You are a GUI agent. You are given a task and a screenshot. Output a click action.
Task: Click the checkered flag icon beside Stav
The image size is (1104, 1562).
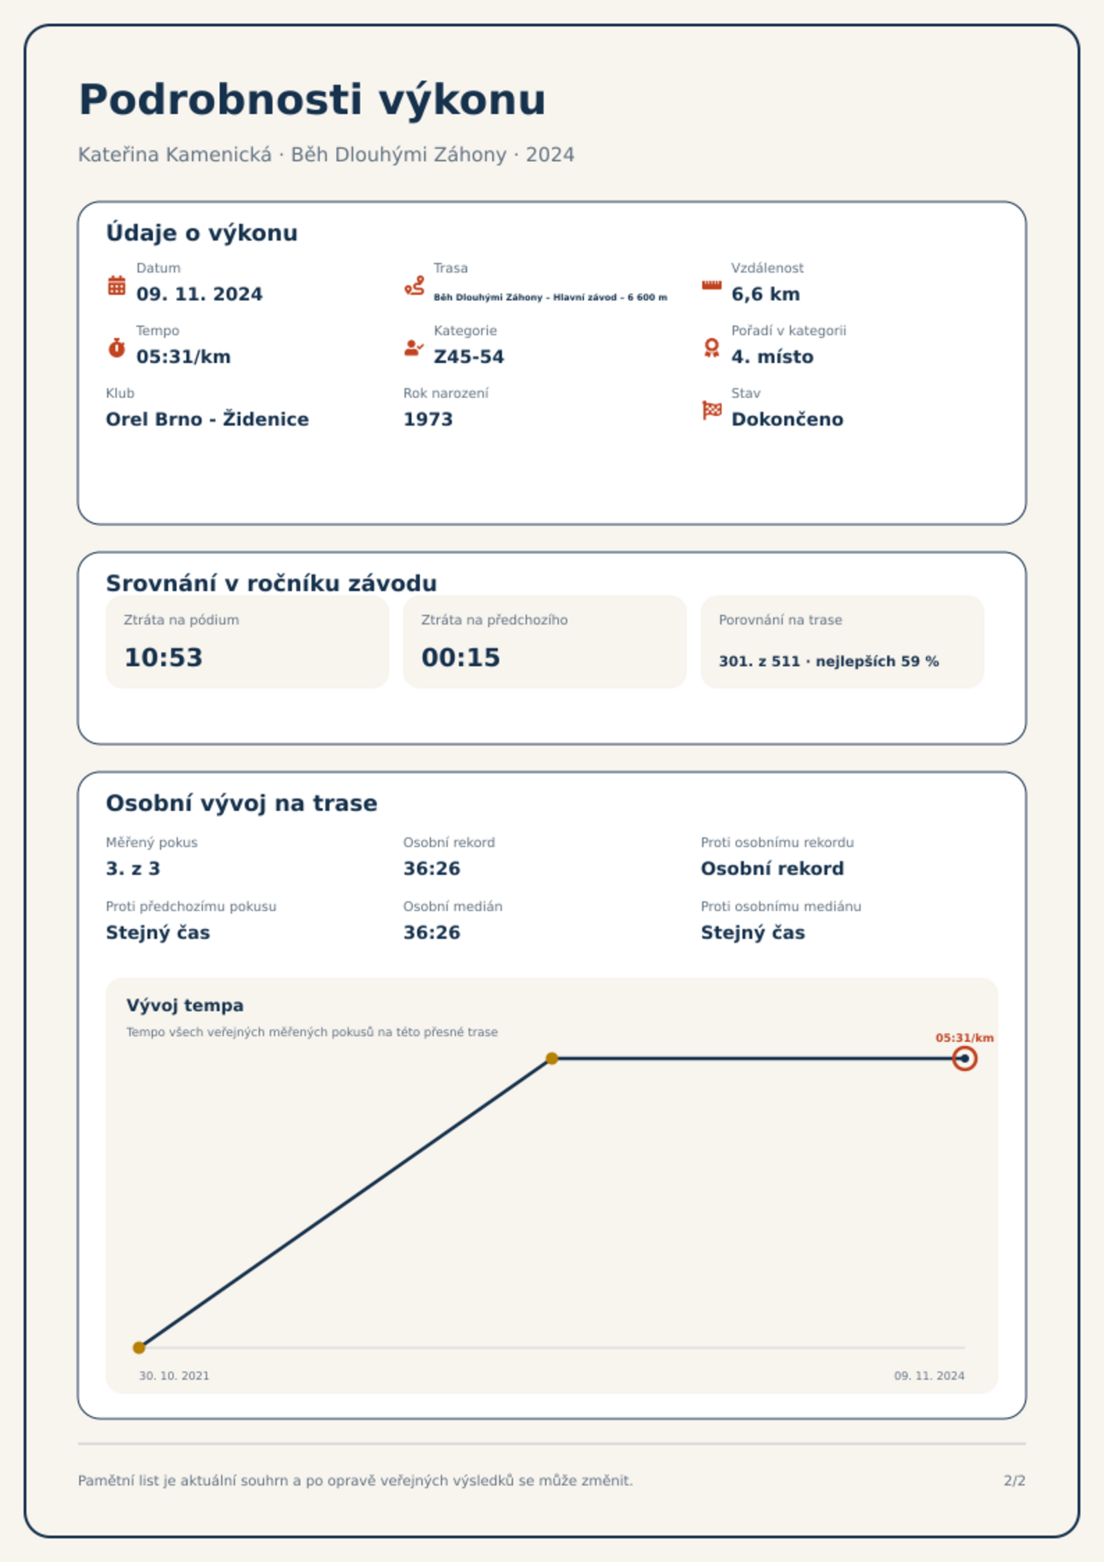point(712,410)
